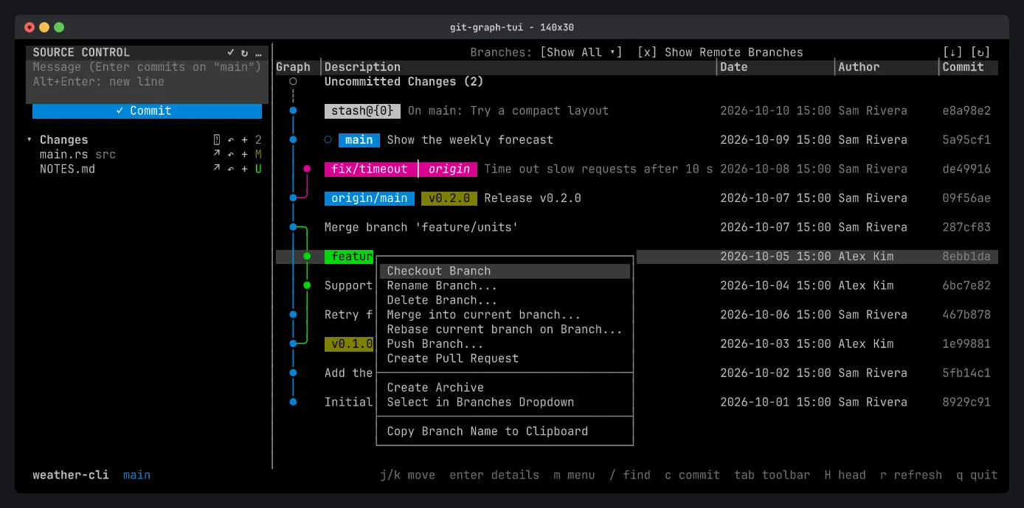Click the Date column header
The image size is (1024, 508).
(775, 67)
